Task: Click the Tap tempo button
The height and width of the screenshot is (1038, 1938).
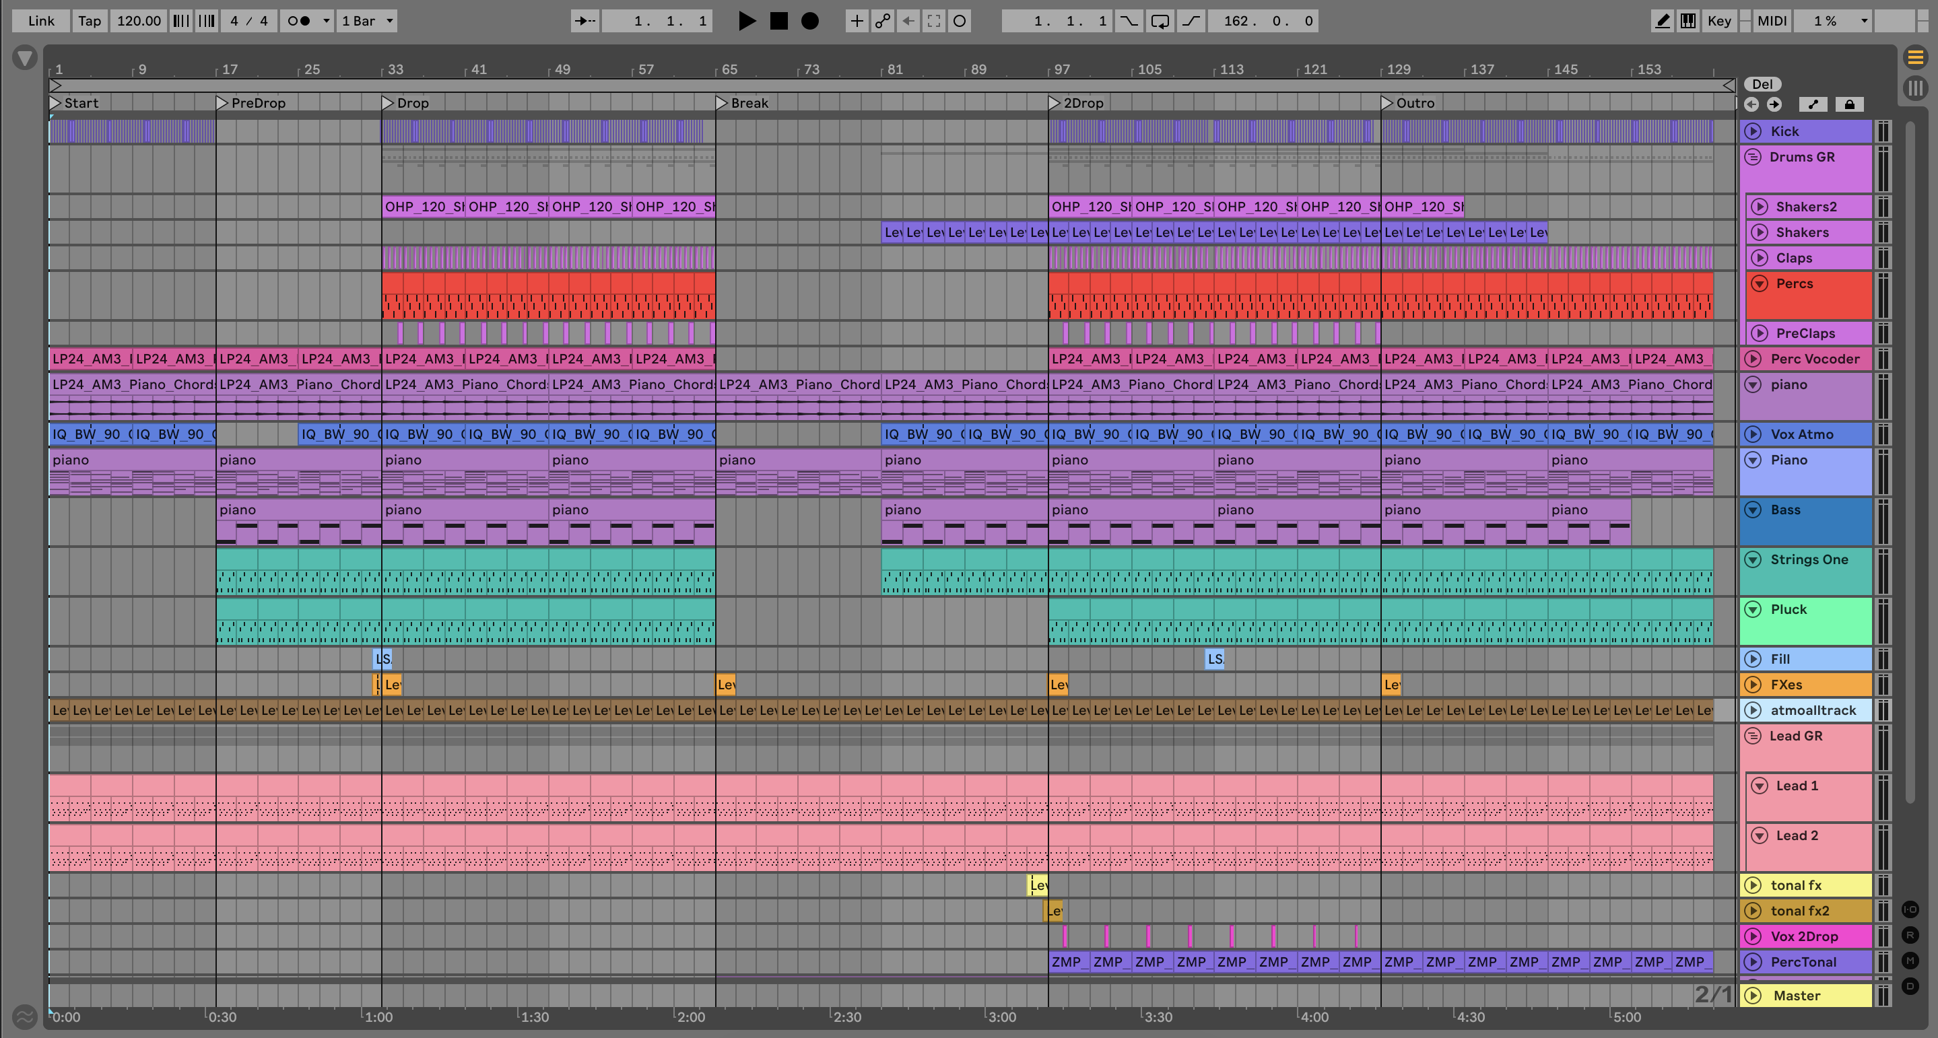Action: point(89,21)
